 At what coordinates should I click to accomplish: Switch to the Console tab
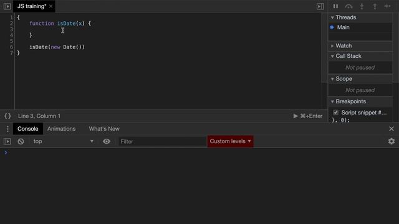[x=27, y=129]
